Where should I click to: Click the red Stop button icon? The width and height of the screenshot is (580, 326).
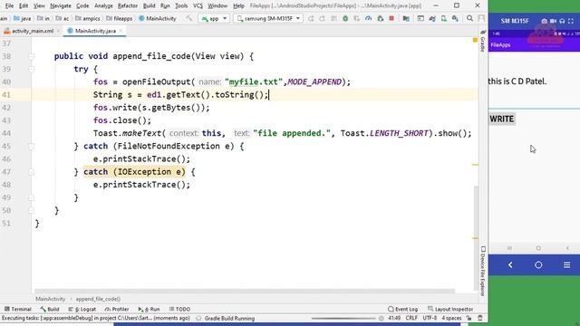point(391,18)
